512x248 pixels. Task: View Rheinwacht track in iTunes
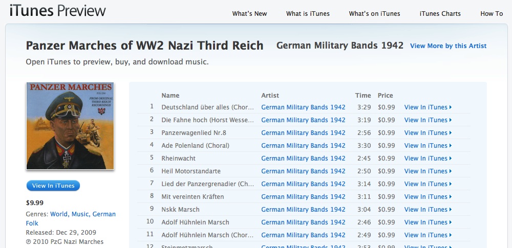coord(428,159)
